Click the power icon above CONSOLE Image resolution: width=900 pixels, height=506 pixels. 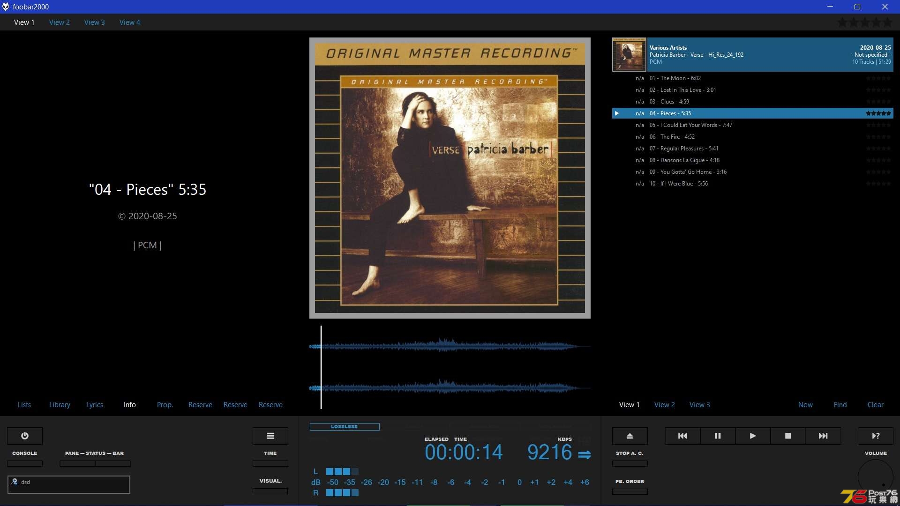[25, 436]
